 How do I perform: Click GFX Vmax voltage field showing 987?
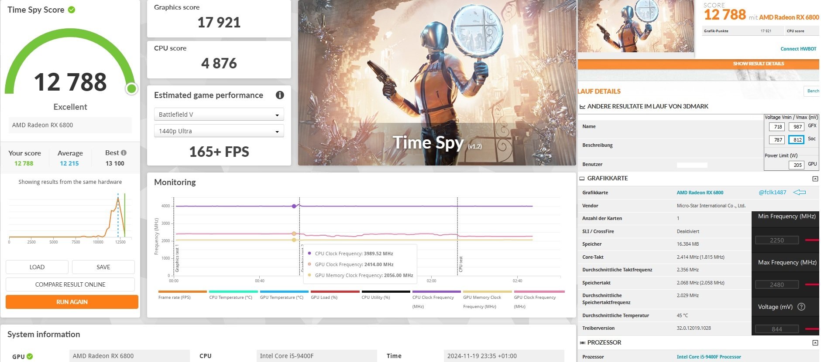tap(797, 127)
